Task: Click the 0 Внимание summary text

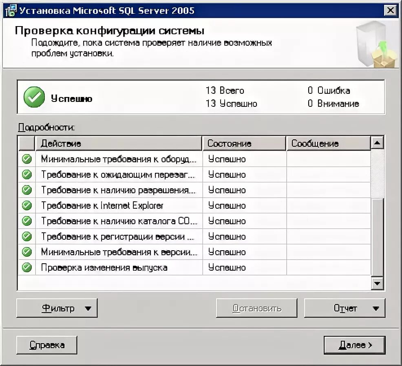Action: click(333, 104)
